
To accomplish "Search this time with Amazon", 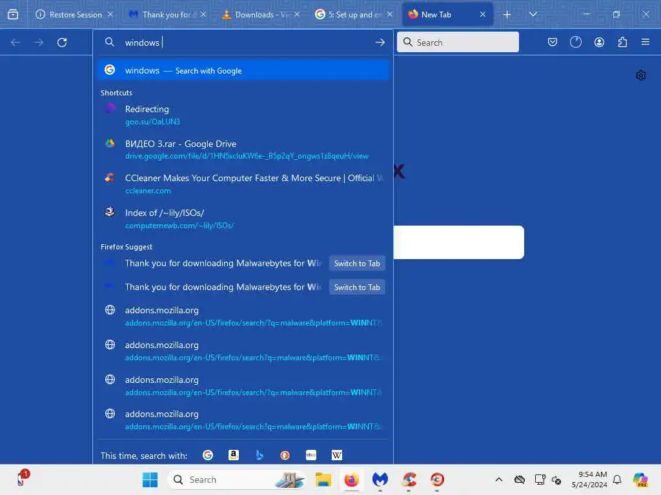I will pos(234,455).
